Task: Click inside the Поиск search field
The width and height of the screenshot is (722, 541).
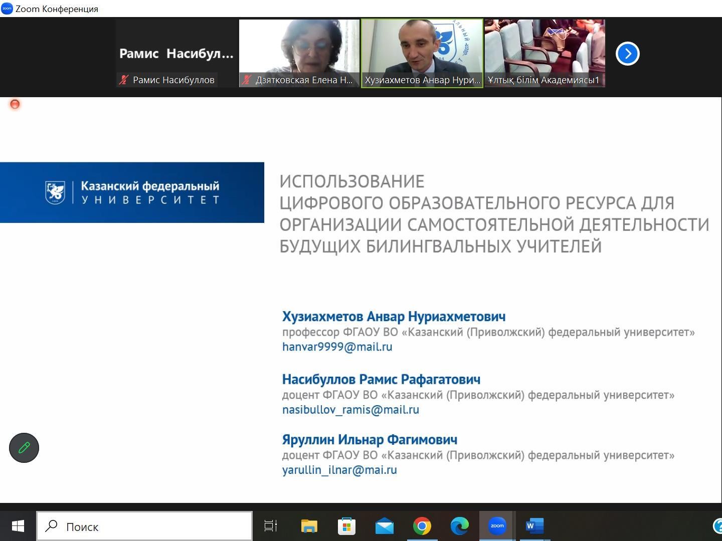Action: (x=145, y=526)
